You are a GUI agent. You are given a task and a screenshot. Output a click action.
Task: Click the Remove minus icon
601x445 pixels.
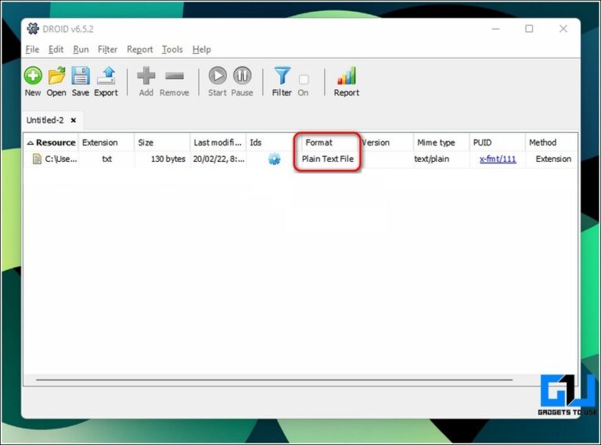pyautogui.click(x=175, y=76)
